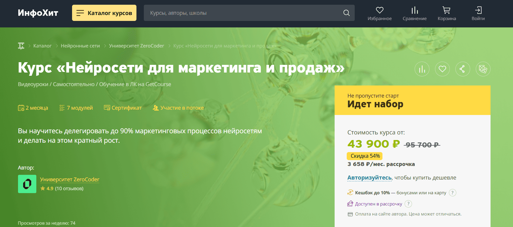513x227 pixels.
Task: Click the Сертификат label
Action: tap(123, 108)
